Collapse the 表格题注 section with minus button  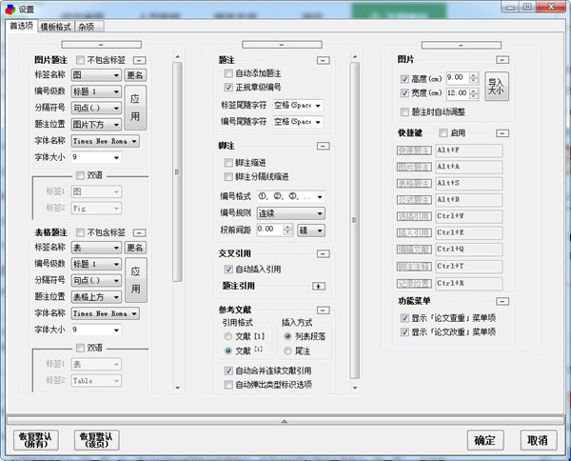click(138, 232)
